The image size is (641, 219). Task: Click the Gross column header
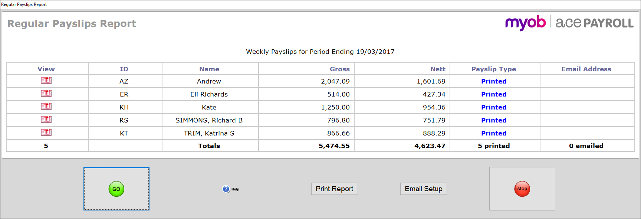[x=339, y=69]
